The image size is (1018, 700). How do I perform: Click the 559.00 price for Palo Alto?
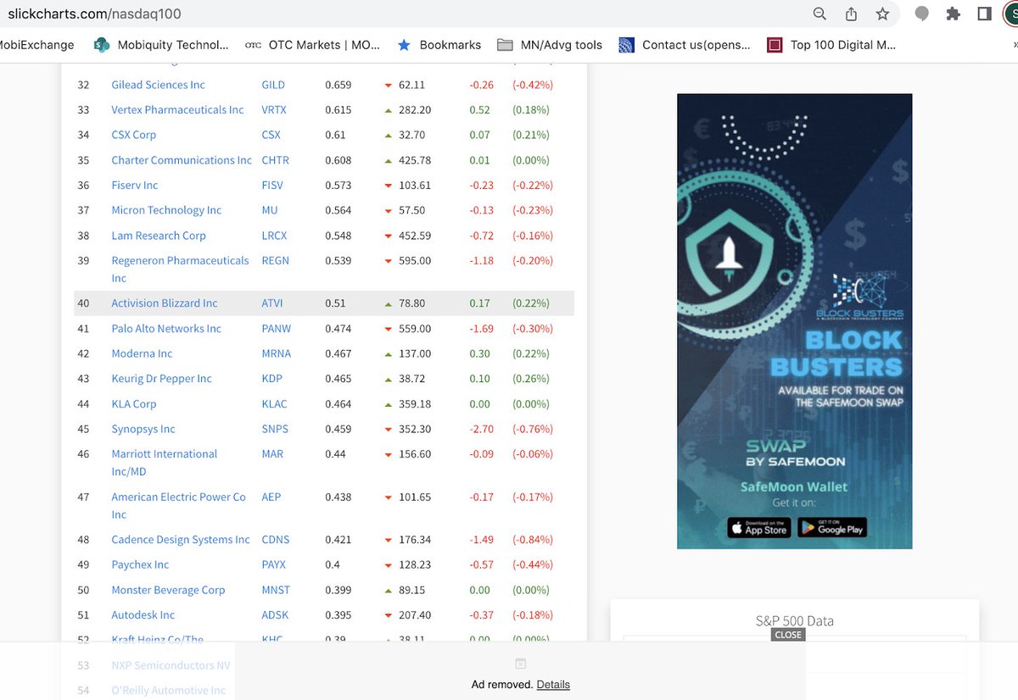(415, 329)
